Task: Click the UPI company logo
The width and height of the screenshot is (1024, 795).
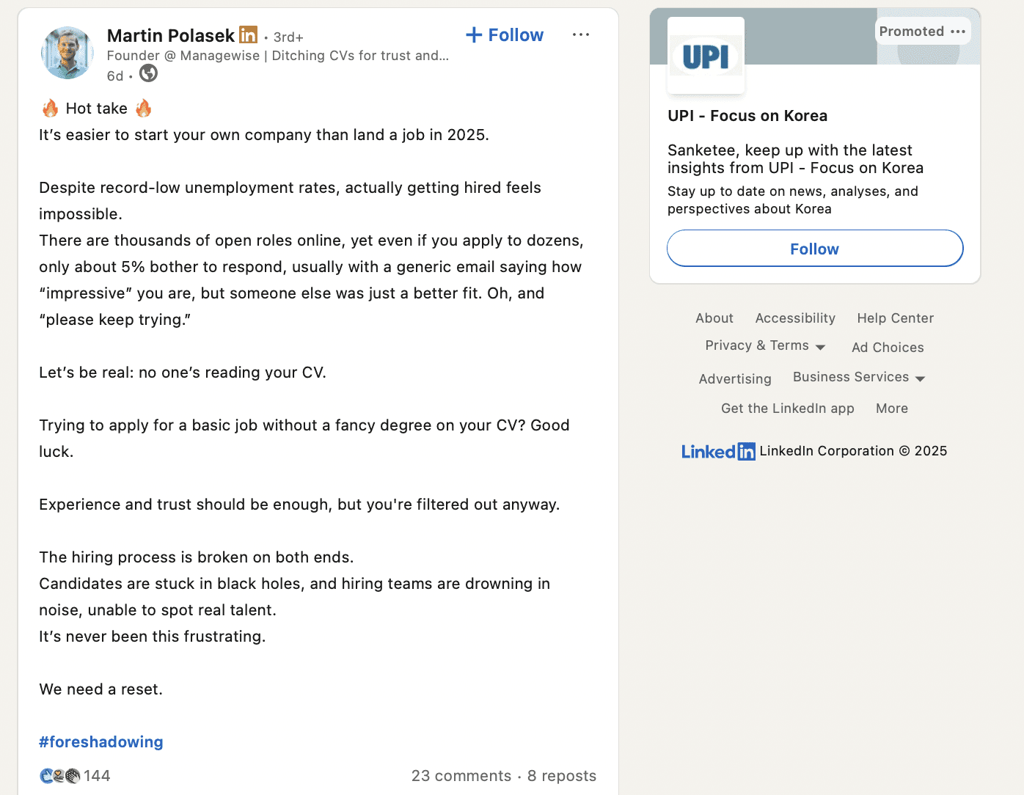Action: (x=706, y=56)
